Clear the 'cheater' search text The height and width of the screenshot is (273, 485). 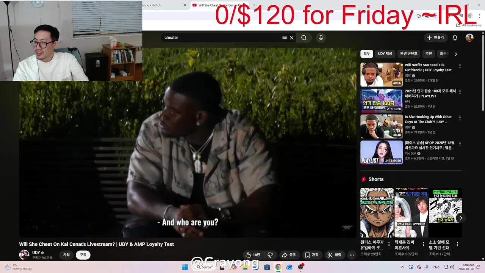[292, 38]
